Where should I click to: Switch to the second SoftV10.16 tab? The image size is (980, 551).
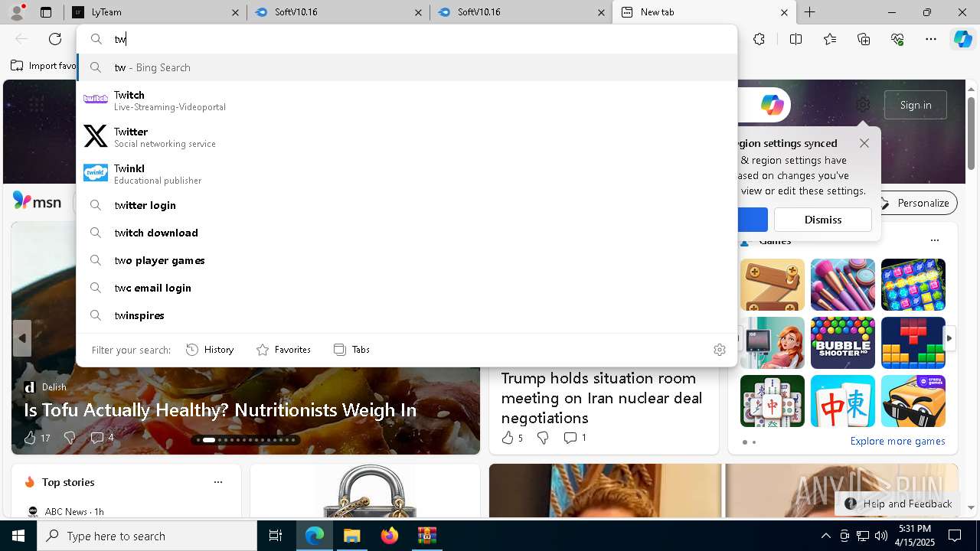(521, 12)
